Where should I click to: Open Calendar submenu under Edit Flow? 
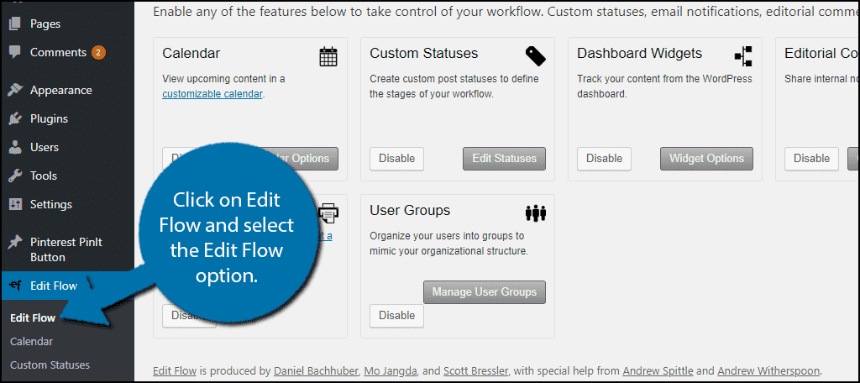(31, 342)
